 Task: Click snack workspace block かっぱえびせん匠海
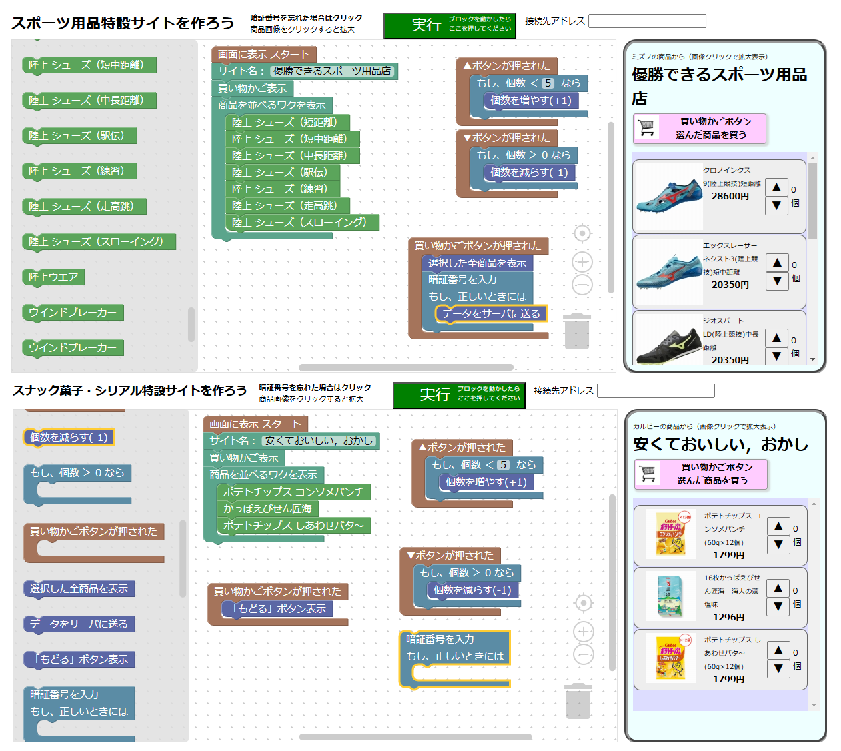[268, 509]
